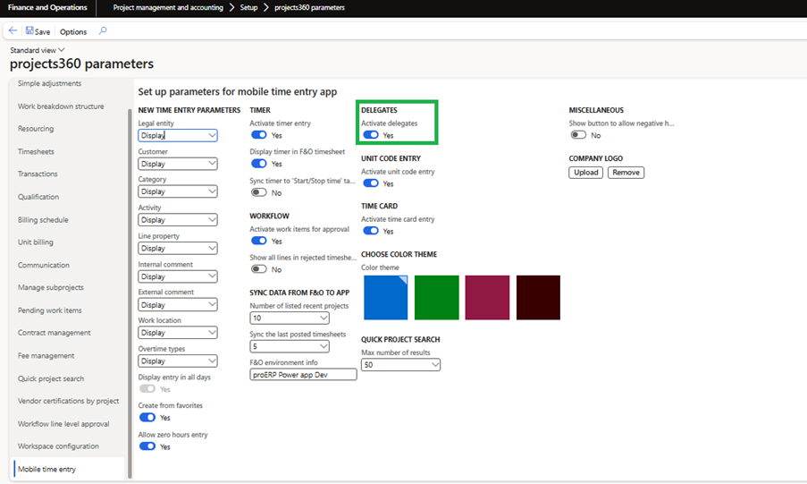Image resolution: width=807 pixels, height=484 pixels.
Task: Select the Billing schedule tab
Action: coord(43,219)
